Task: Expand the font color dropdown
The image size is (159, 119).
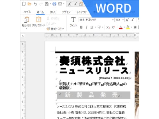Action: 124,27
